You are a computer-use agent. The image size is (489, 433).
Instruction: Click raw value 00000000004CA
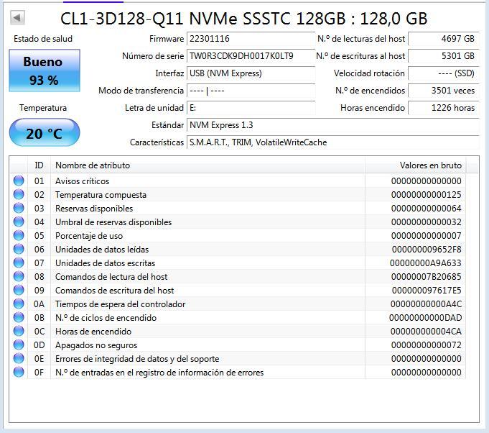click(x=426, y=332)
